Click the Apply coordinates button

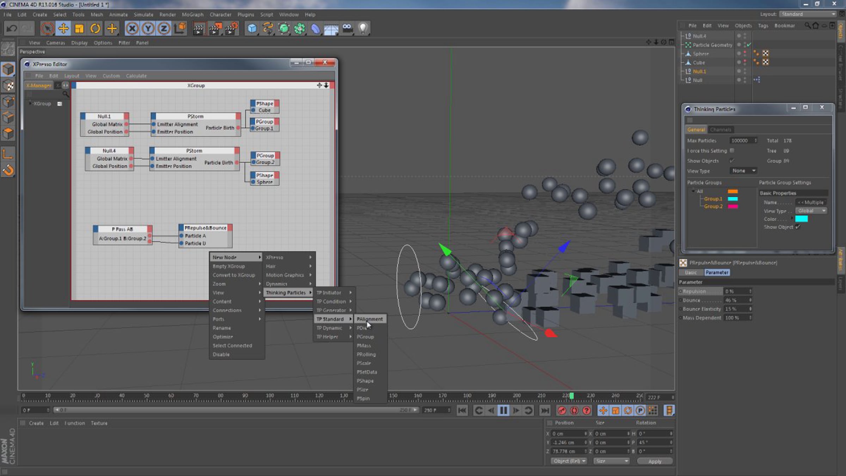coord(655,461)
